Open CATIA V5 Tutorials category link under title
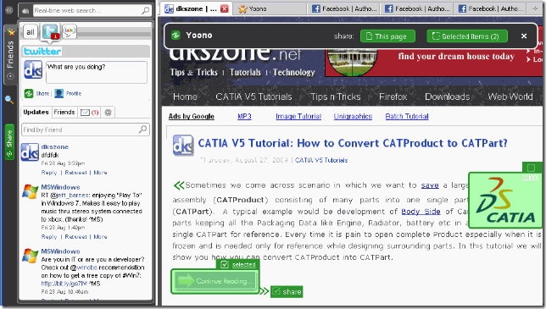The height and width of the screenshot is (309, 546). [x=321, y=160]
